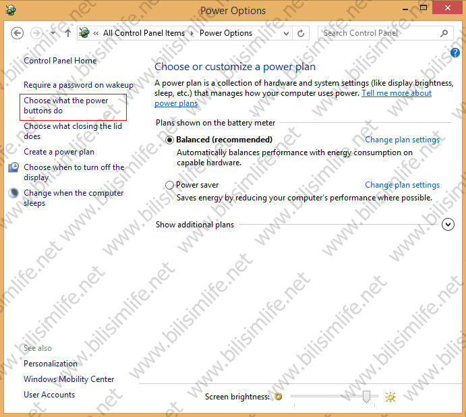Change plan settings for Power saver
Image resolution: width=466 pixels, height=417 pixels.
[402, 185]
